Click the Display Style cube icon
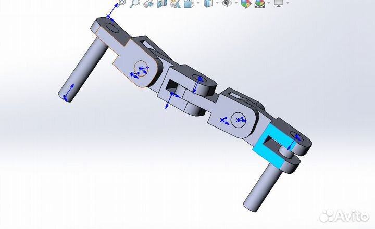The height and width of the screenshot is (229, 375). coord(208,4)
